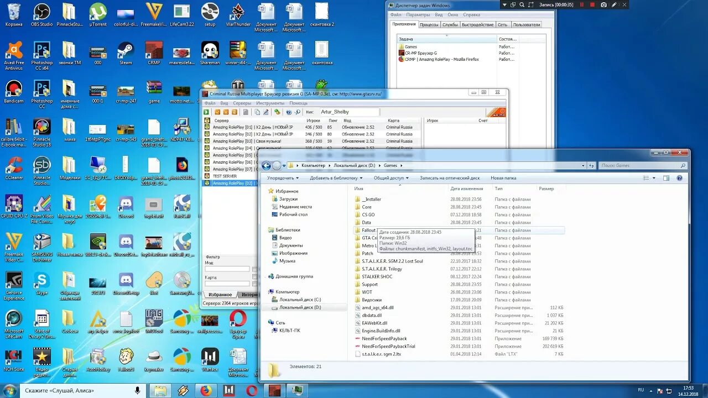Select the CCleaner desktop icon
Screen dimensions: 708x398
14,169
